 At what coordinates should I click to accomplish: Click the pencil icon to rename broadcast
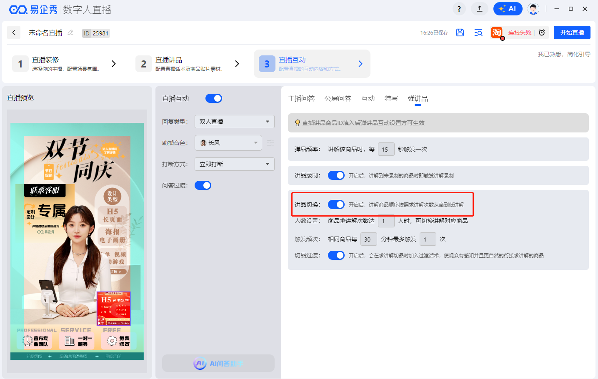click(x=70, y=32)
